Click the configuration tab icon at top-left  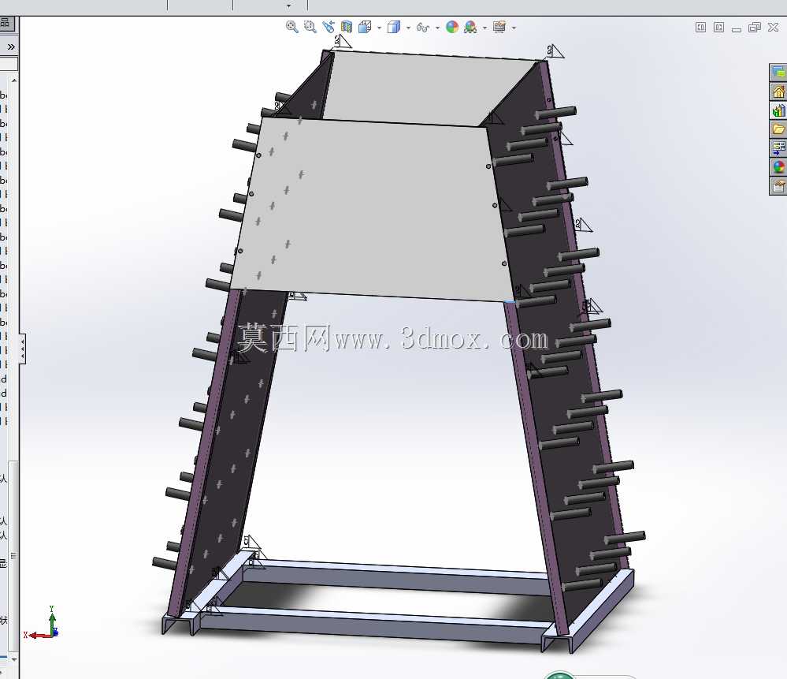pos(6,23)
